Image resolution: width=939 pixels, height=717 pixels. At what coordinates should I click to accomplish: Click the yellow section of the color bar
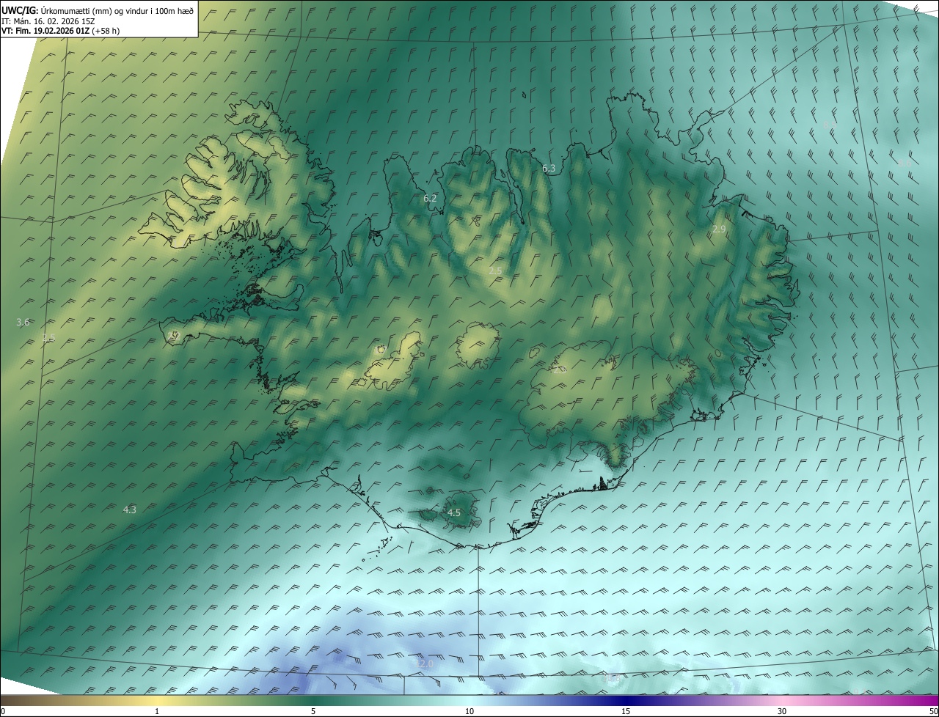pyautogui.click(x=157, y=701)
